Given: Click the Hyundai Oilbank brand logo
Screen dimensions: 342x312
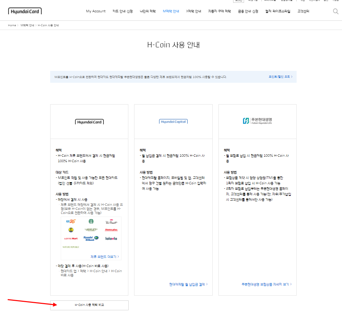Looking at the screenshot, I should pos(91,238).
